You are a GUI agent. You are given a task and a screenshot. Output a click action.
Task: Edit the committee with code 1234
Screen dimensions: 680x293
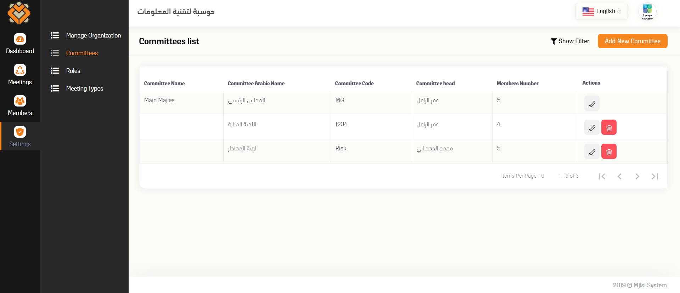(x=592, y=127)
